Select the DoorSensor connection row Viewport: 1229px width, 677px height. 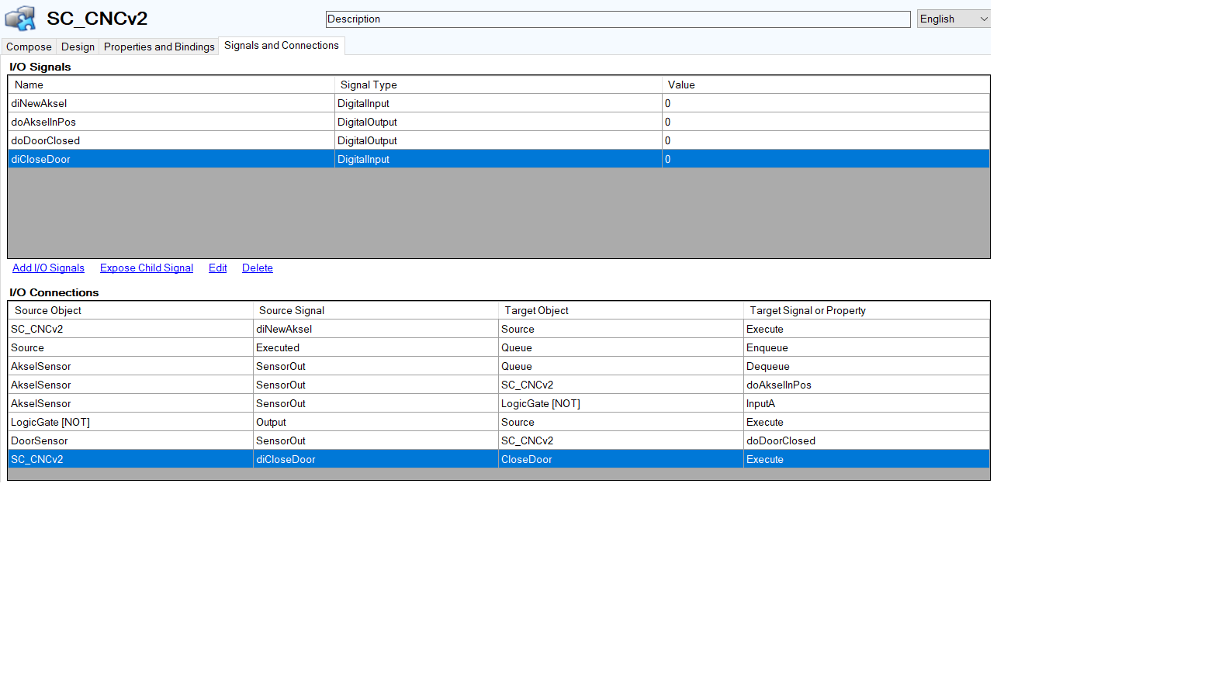[499, 440]
